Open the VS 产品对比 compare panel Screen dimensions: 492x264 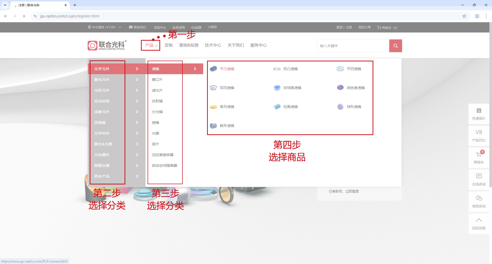479,136
